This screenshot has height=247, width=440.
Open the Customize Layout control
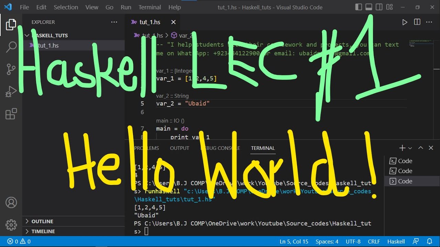[x=389, y=7]
